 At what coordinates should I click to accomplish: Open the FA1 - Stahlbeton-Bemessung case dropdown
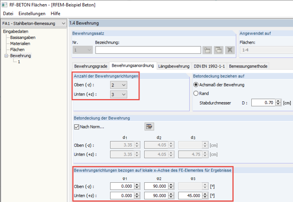[34, 24]
